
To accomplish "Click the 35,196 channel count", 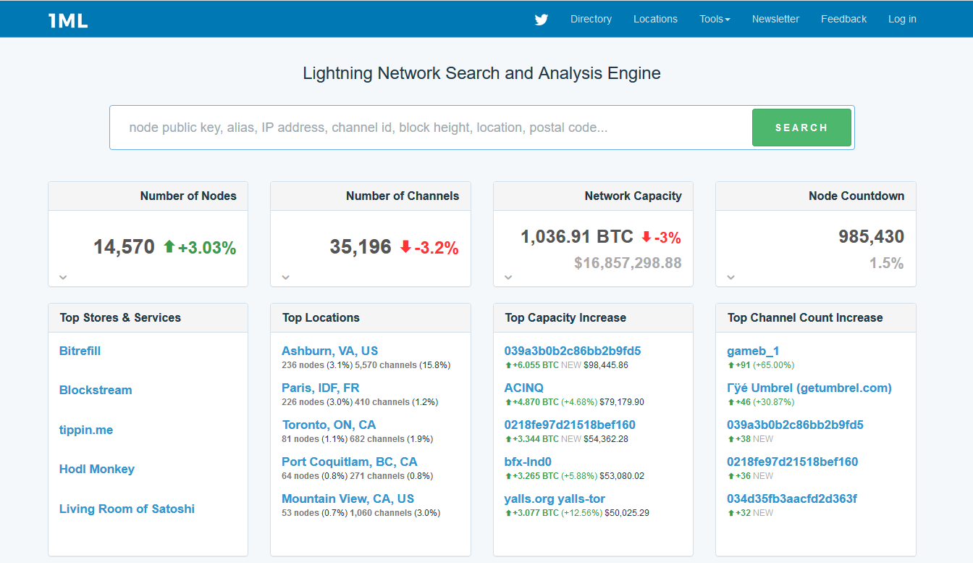I will [x=361, y=247].
